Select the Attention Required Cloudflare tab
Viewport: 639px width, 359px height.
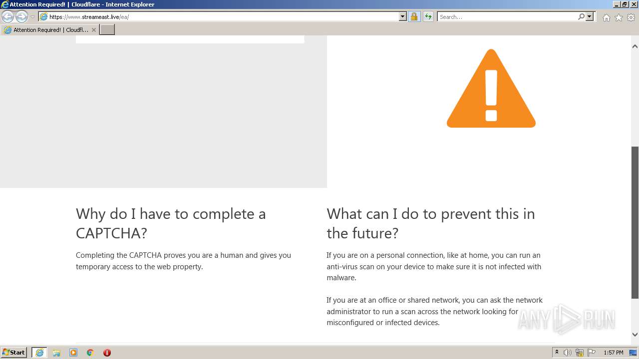[x=49, y=30]
